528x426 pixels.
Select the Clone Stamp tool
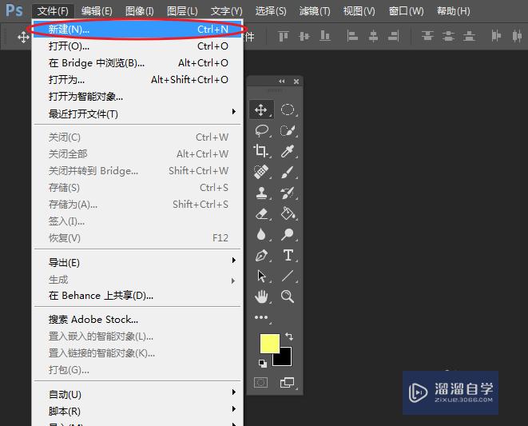(x=261, y=193)
